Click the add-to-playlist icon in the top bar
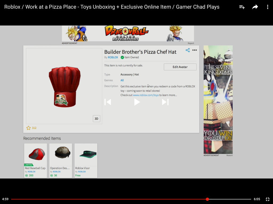Viewport: 273px width, 204px height. coord(242,7)
